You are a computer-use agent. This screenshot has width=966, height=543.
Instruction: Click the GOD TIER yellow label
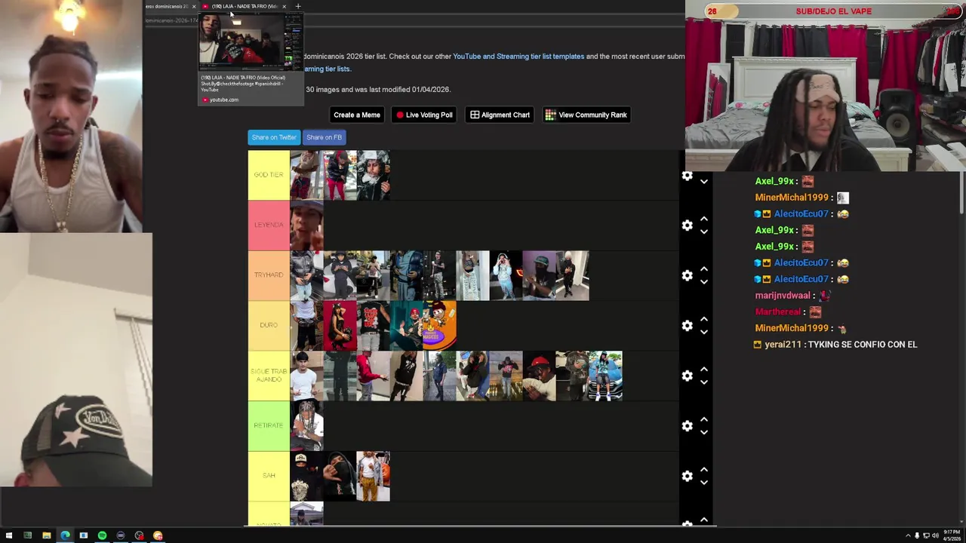(x=269, y=175)
